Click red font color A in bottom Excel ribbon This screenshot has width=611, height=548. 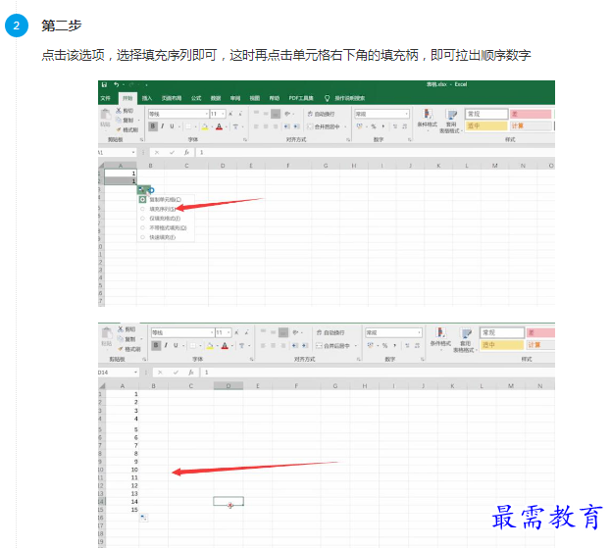(225, 346)
